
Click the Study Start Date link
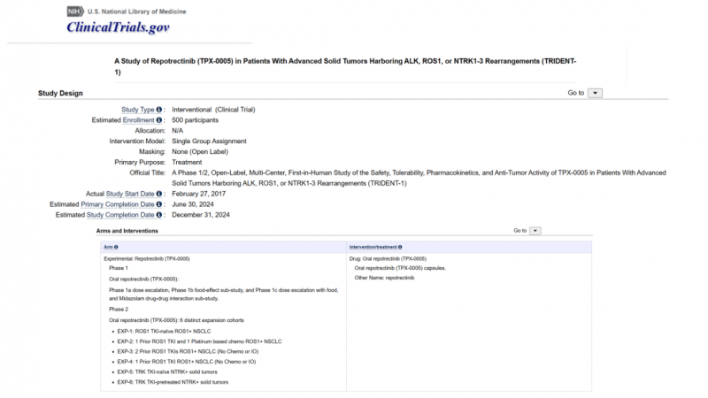click(130, 194)
